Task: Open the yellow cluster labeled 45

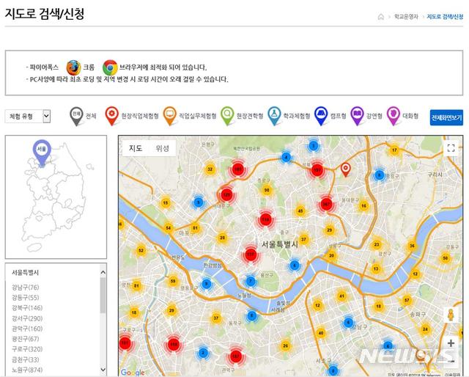Action: (x=300, y=211)
